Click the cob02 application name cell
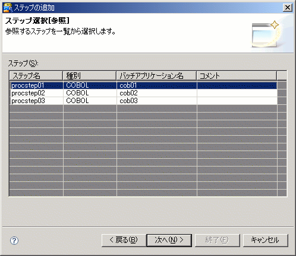The width and height of the screenshot is (296, 256). tap(157, 93)
